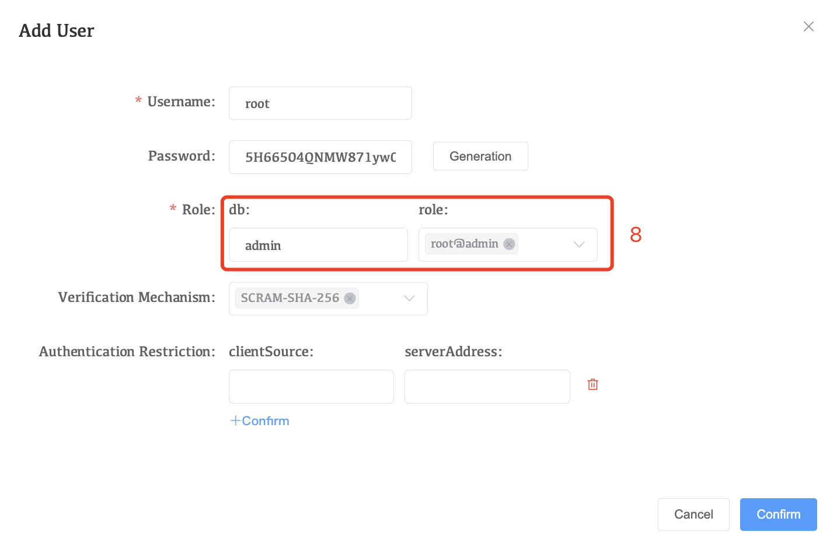Click the db field containing admin
The image size is (837, 549).
[x=318, y=245]
